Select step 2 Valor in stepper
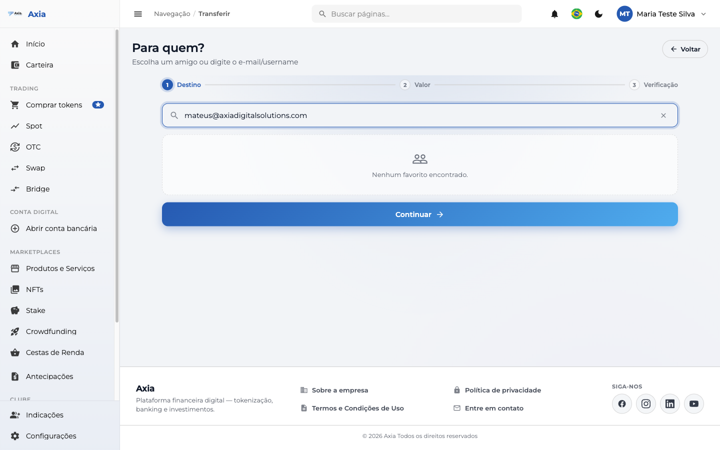The width and height of the screenshot is (720, 450). tap(415, 85)
